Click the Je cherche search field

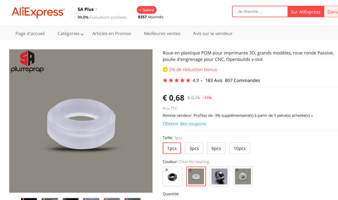pyautogui.click(x=260, y=11)
